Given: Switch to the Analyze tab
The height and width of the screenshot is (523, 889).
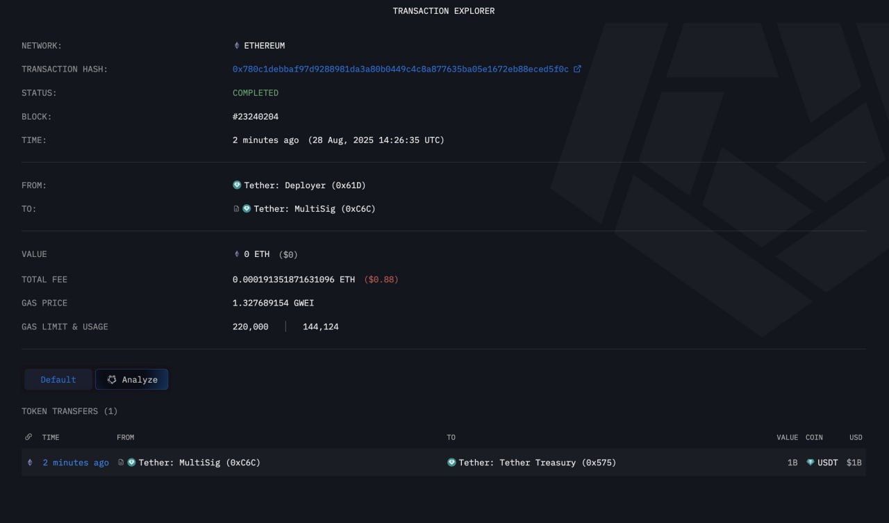Looking at the screenshot, I should pyautogui.click(x=132, y=379).
